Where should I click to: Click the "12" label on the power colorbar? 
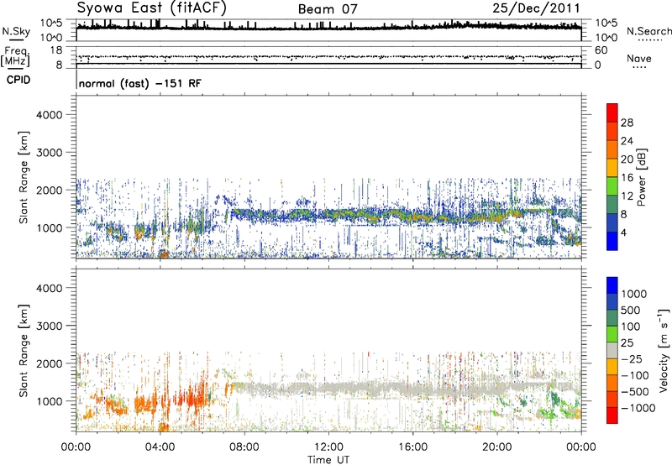point(627,196)
